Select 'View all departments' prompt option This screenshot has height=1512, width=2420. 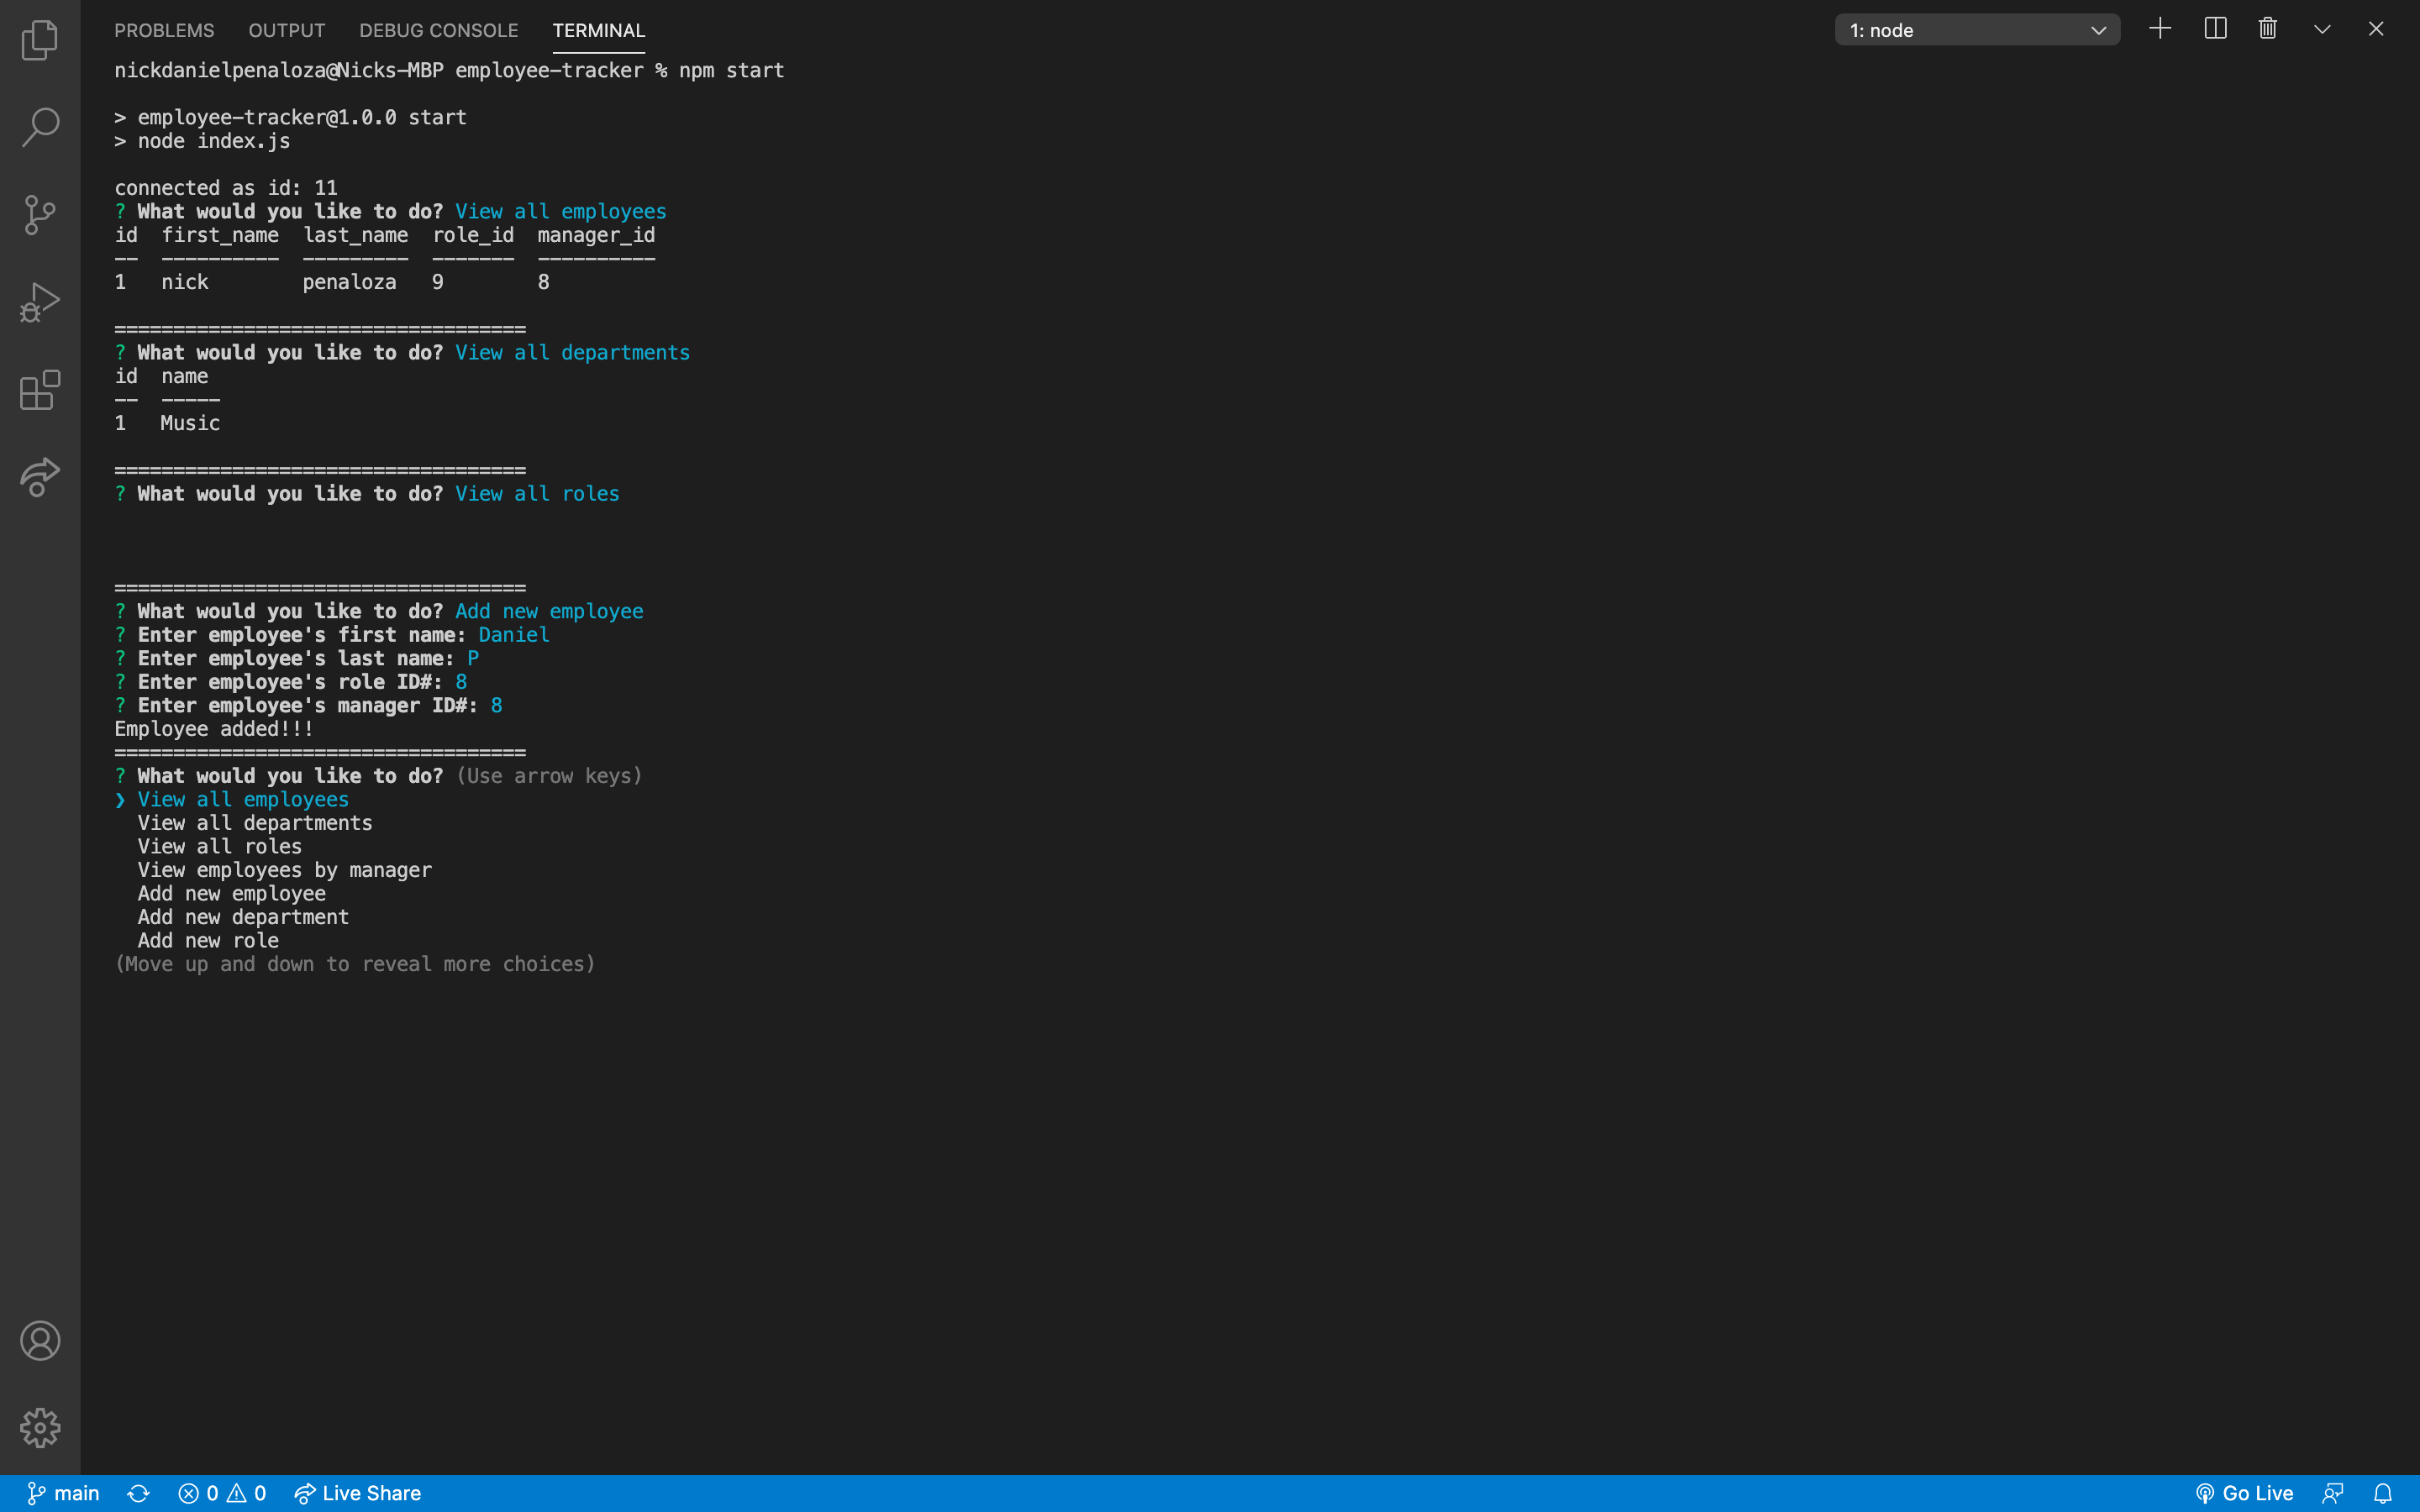pyautogui.click(x=255, y=823)
